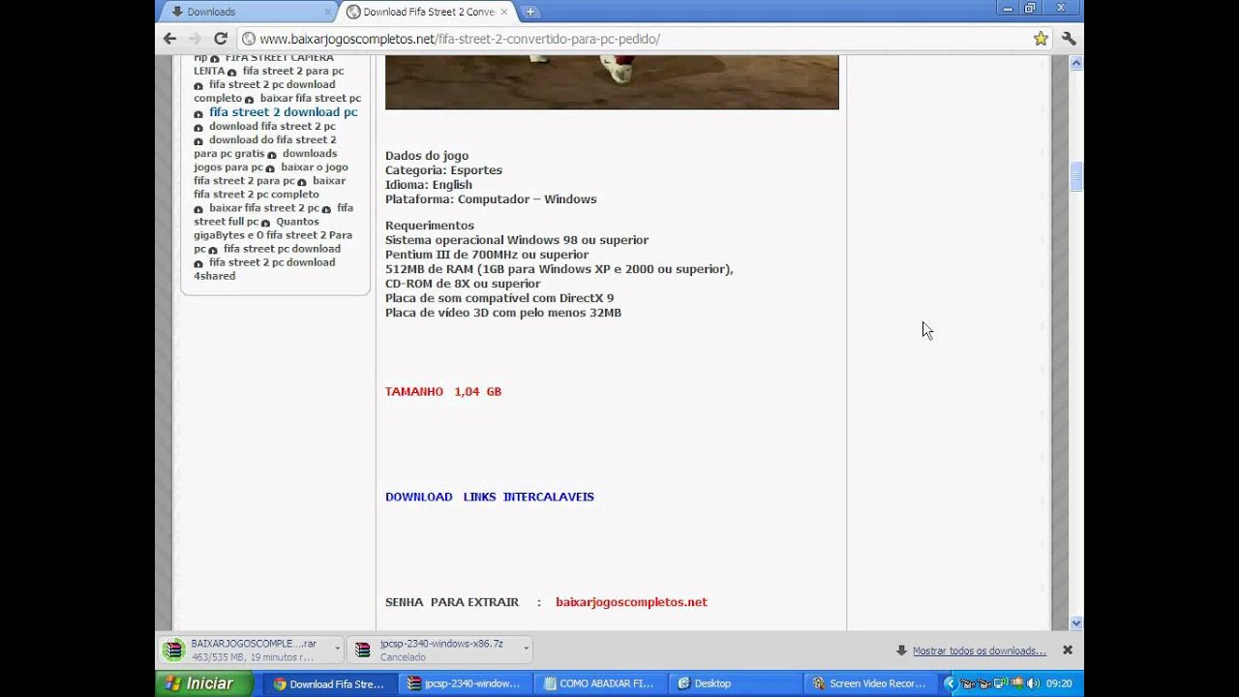Viewport: 1239px width, 697px height.
Task: Expand options arrow for the rar download
Action: (337, 650)
